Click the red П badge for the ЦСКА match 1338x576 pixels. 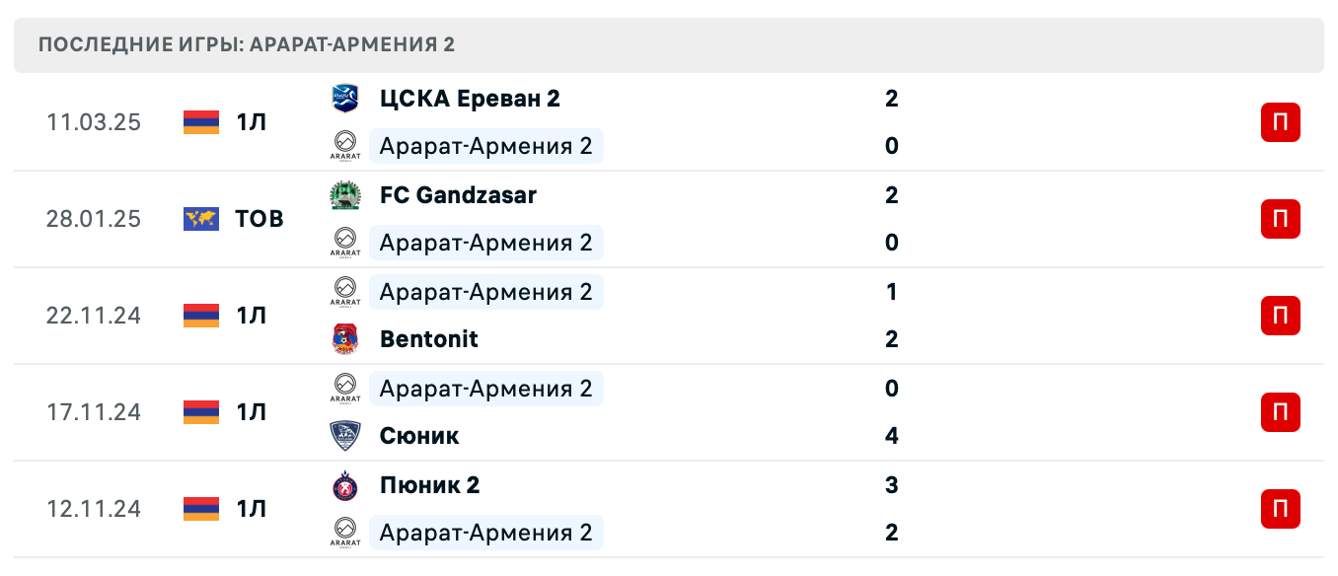pyautogui.click(x=1280, y=121)
